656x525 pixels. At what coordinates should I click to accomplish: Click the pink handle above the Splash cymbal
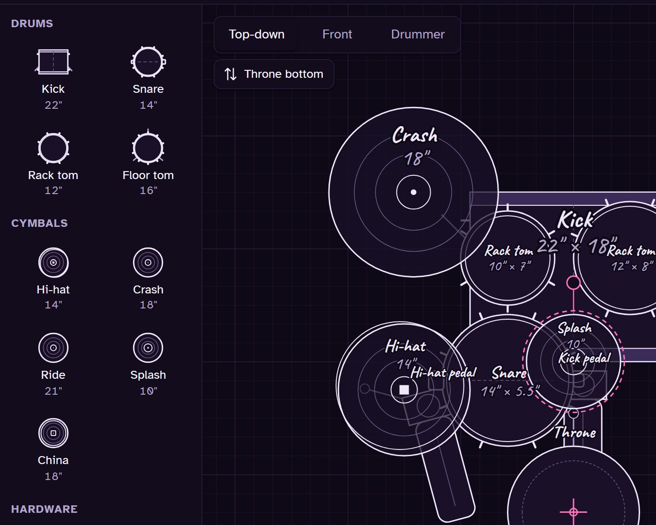574,282
